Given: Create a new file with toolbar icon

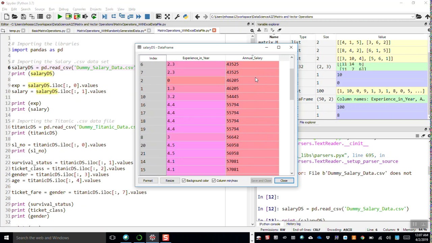Looking at the screenshot, I should [7, 17].
